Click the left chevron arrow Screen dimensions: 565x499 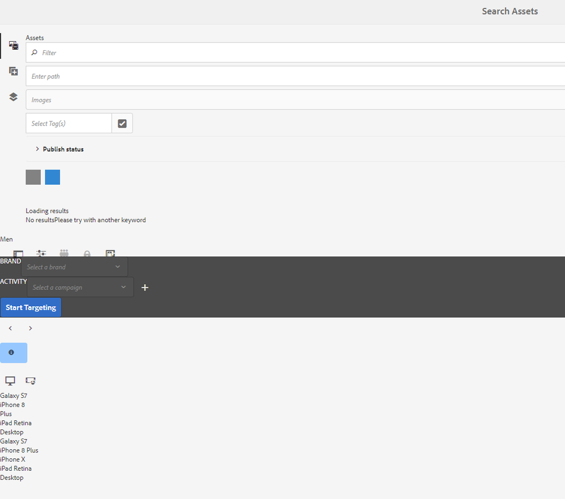[10, 328]
